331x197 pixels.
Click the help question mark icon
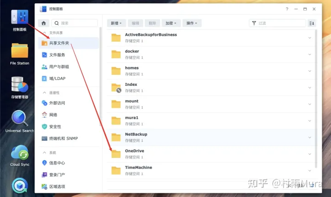pyautogui.click(x=287, y=9)
